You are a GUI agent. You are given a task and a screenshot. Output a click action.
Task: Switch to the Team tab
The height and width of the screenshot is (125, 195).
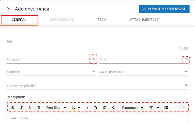[x=102, y=20]
